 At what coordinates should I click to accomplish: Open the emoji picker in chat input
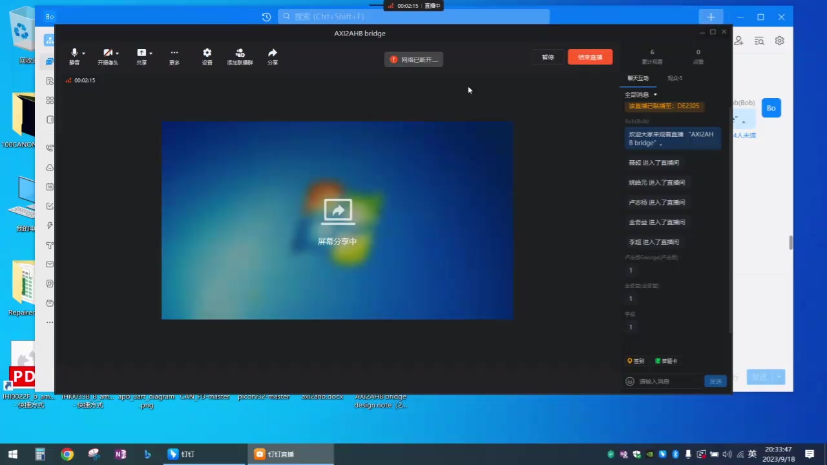630,382
